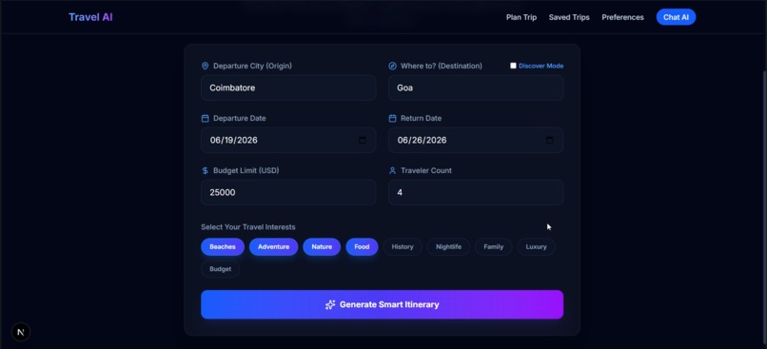The width and height of the screenshot is (767, 349).
Task: Edit the Budget Limit field showing 25000
Action: click(288, 192)
